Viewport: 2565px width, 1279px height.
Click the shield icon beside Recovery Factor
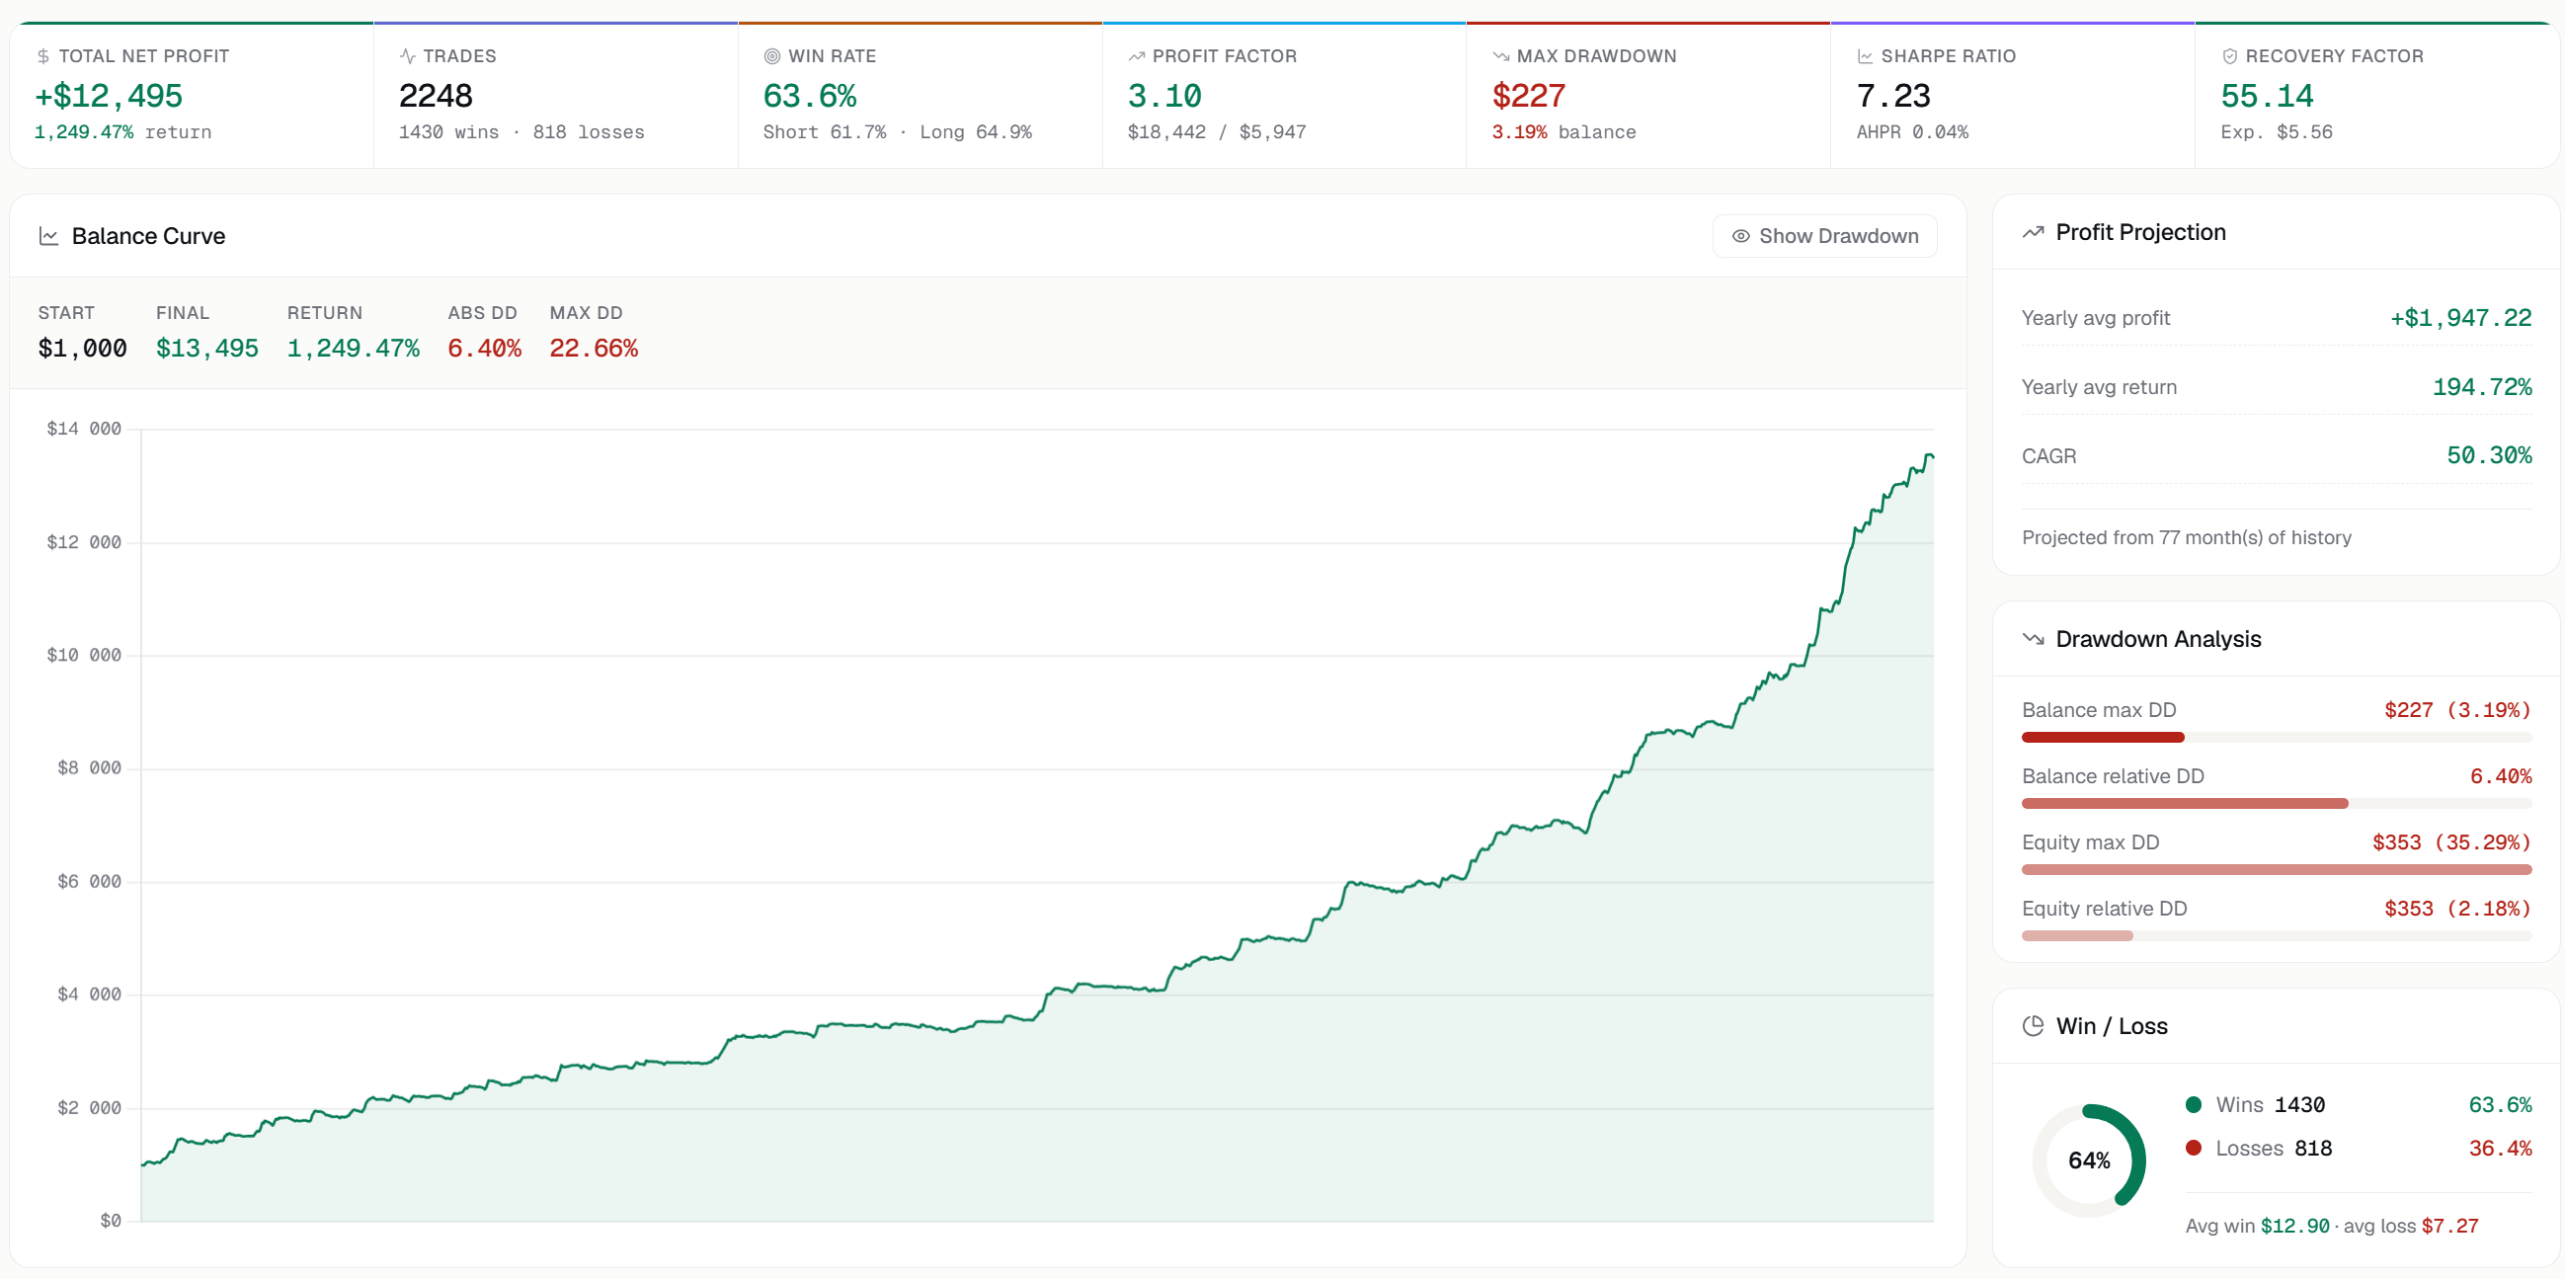click(x=2229, y=56)
